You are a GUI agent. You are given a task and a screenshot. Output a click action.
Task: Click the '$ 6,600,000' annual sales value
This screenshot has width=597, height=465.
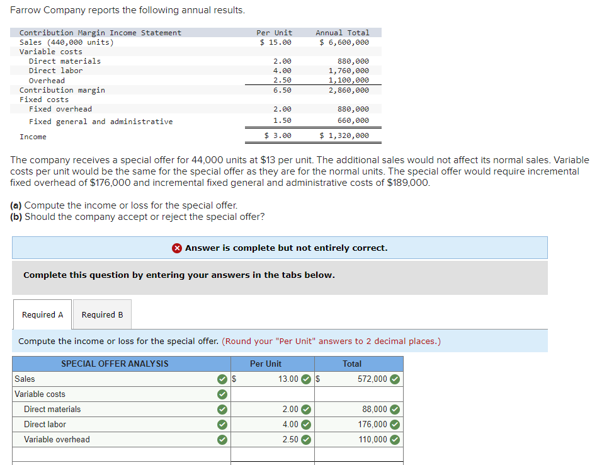pos(344,42)
